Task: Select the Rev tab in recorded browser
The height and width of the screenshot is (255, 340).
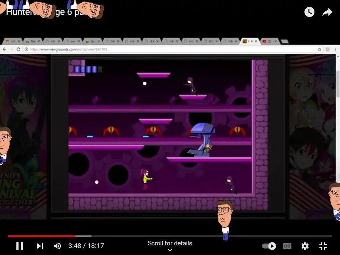Action: pyautogui.click(x=33, y=41)
